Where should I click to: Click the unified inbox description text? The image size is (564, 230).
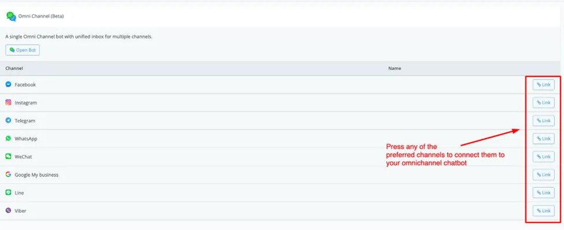79,36
